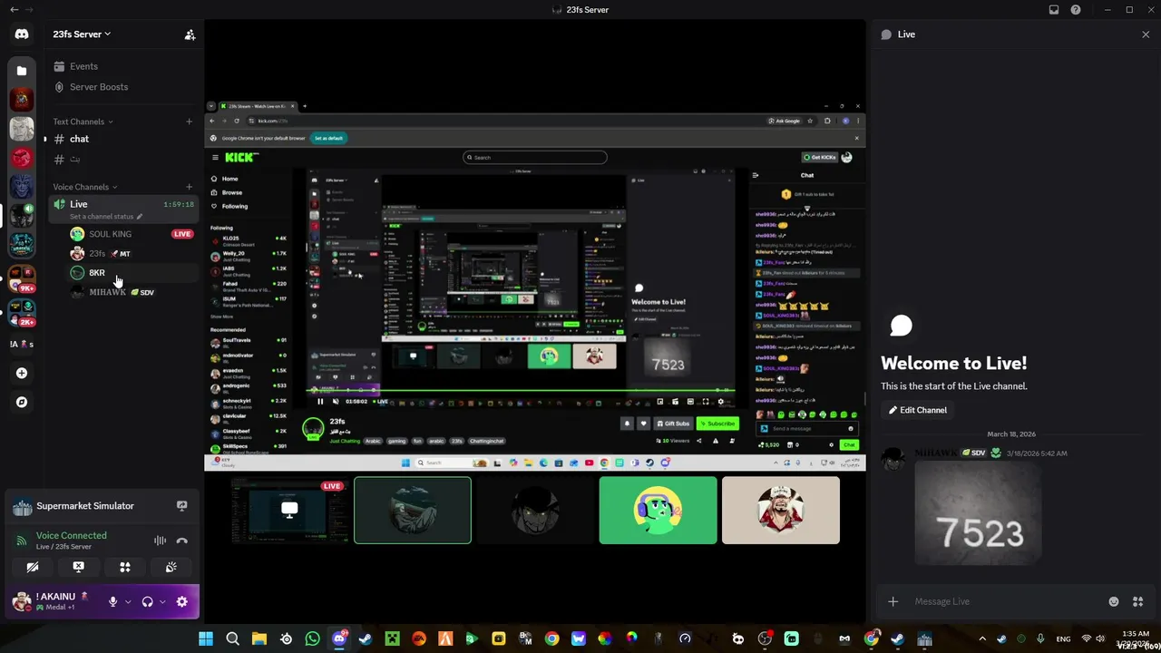Select the green avatar participant tile
This screenshot has height=653, width=1161.
[x=658, y=511]
